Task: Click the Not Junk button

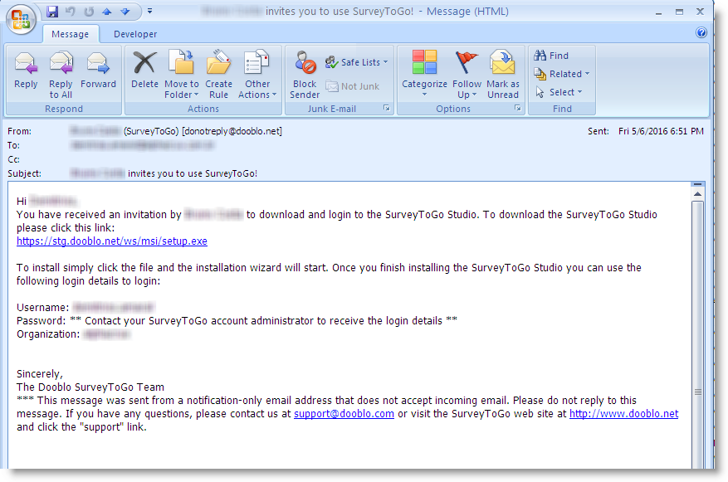Action: (x=353, y=86)
